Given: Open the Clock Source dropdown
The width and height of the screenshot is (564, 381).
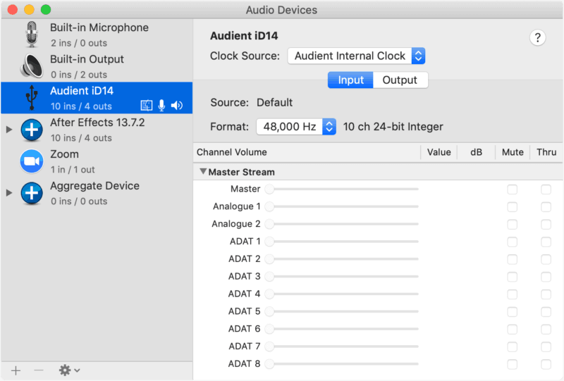Looking at the screenshot, I should point(356,56).
